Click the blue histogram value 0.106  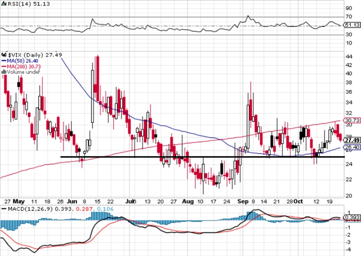(x=105, y=209)
